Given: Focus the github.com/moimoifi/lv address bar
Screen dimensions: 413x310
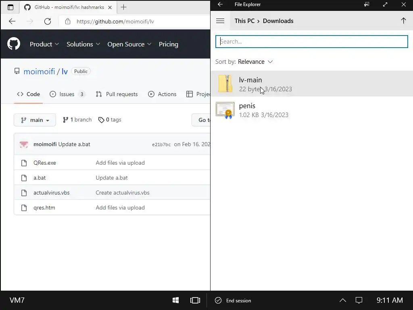Looking at the screenshot, I should click(x=134, y=21).
